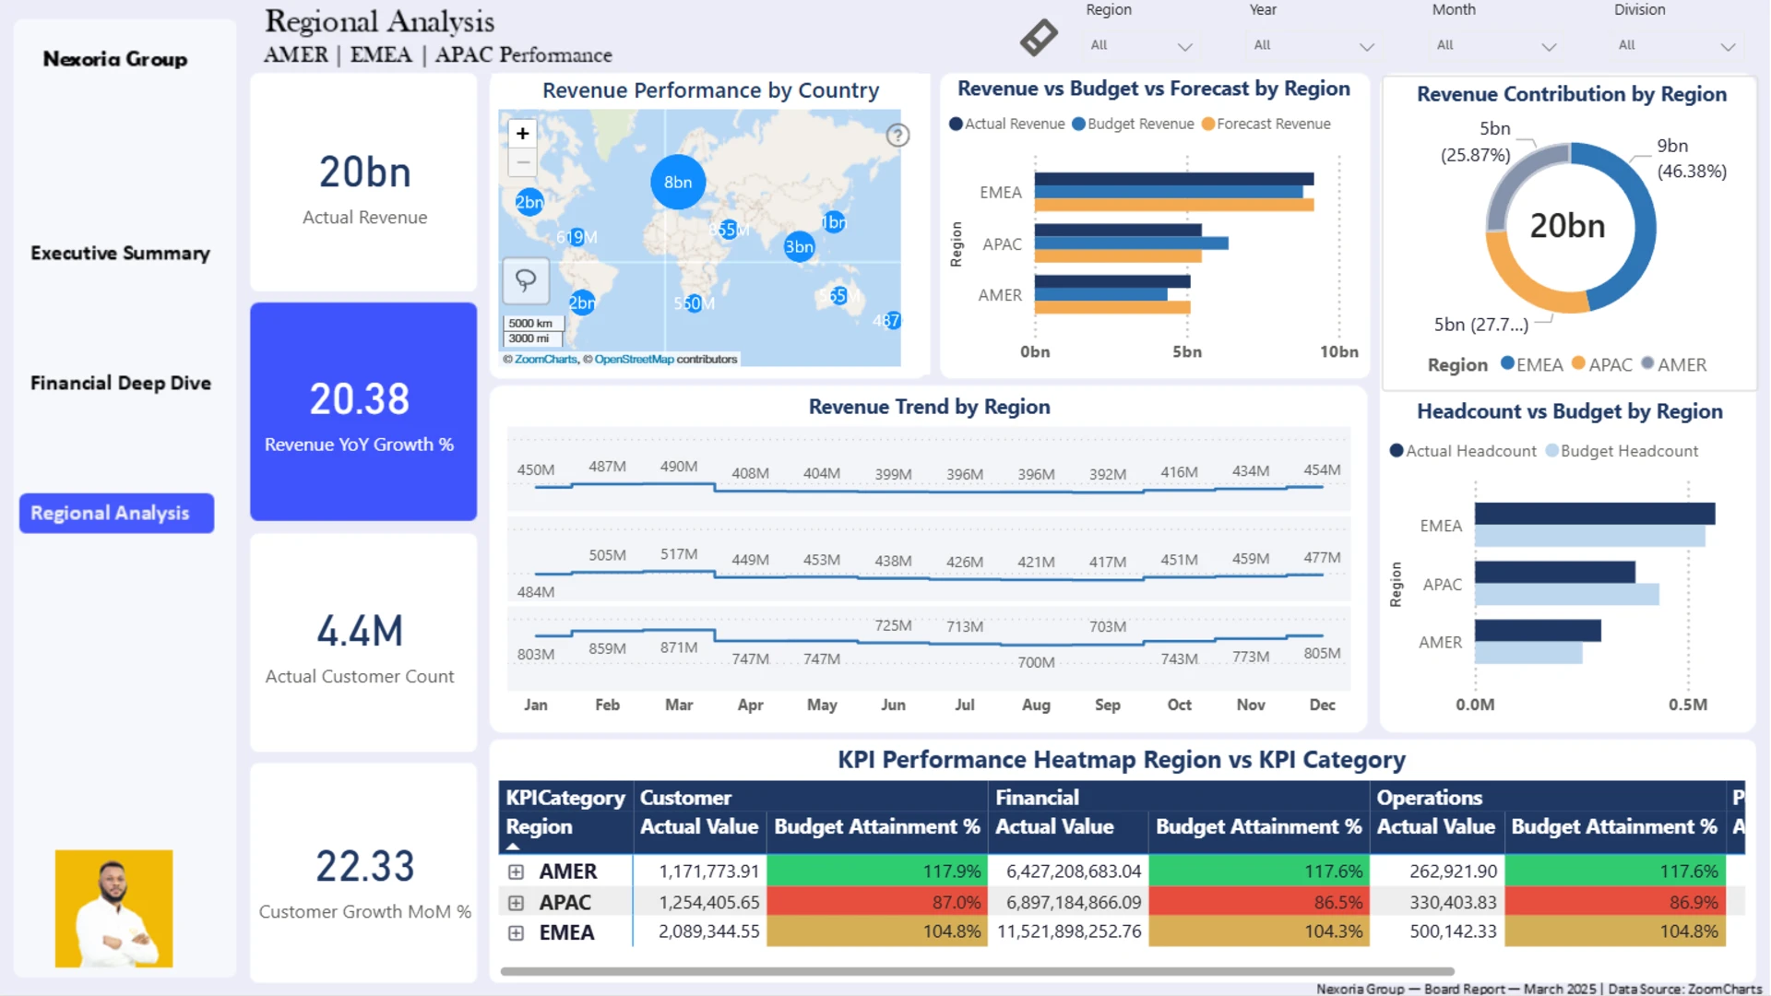This screenshot has height=996, width=1771.
Task: Zoom in on the map
Action: 522,134
